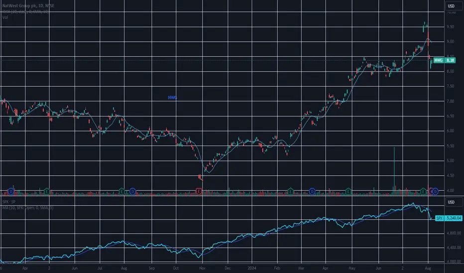Select the MA (10, SPX) indicator legend
The width and height of the screenshot is (464, 273).
pyautogui.click(x=28, y=208)
